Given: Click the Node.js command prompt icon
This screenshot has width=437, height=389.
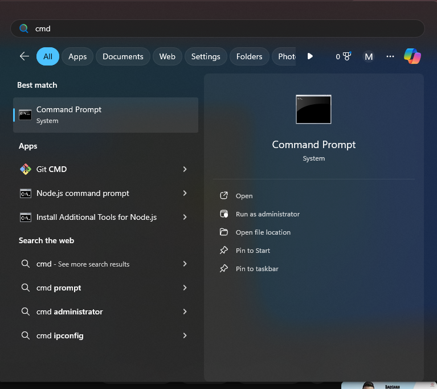Looking at the screenshot, I should tap(26, 194).
